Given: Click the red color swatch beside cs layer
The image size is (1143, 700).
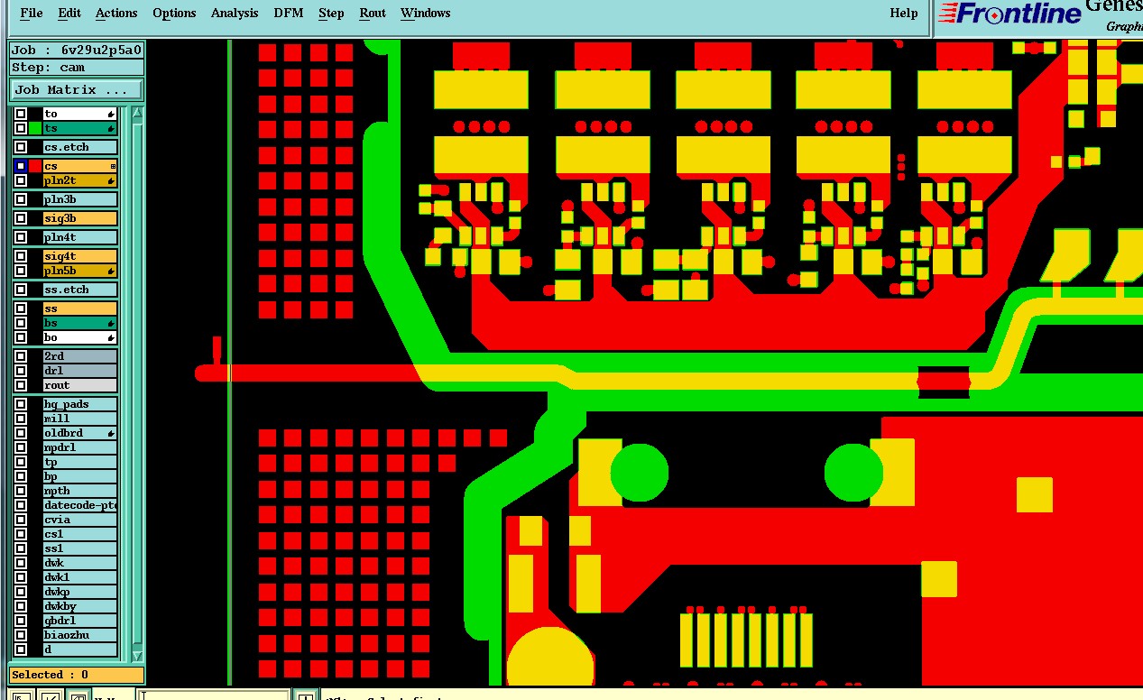Looking at the screenshot, I should point(35,166).
